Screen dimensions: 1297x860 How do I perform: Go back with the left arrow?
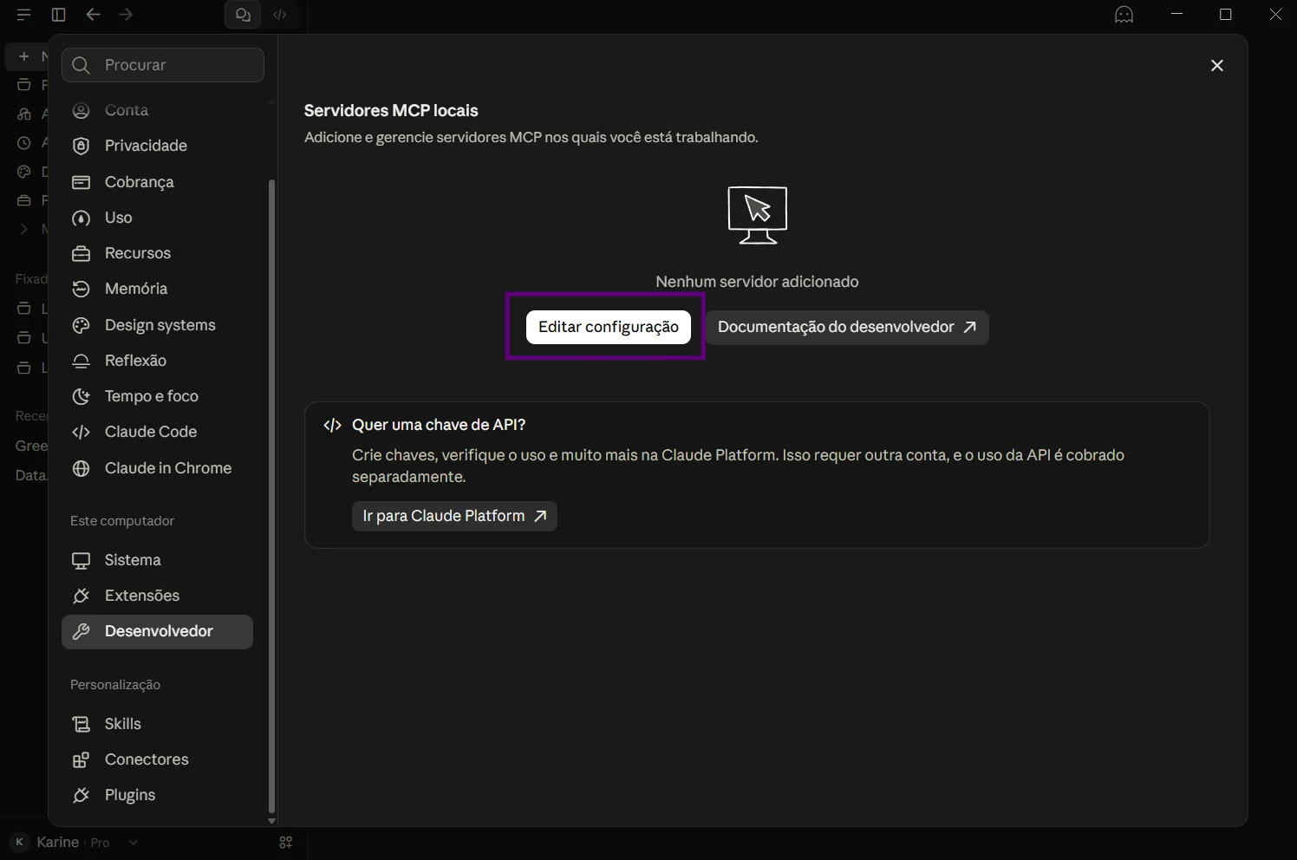93,15
